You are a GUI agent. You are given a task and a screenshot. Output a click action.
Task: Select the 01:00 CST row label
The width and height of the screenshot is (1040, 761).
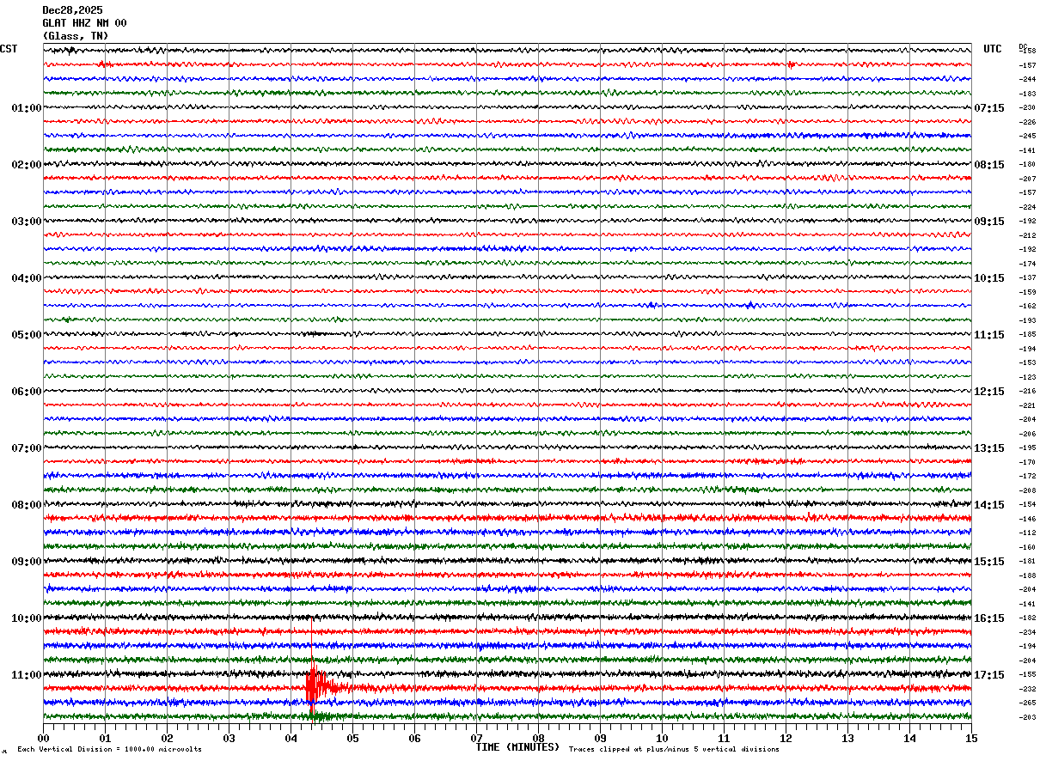tap(27, 108)
